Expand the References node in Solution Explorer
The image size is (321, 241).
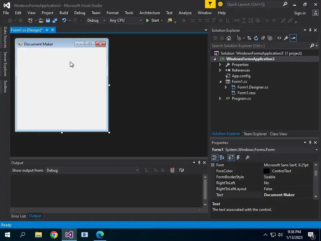click(x=220, y=70)
